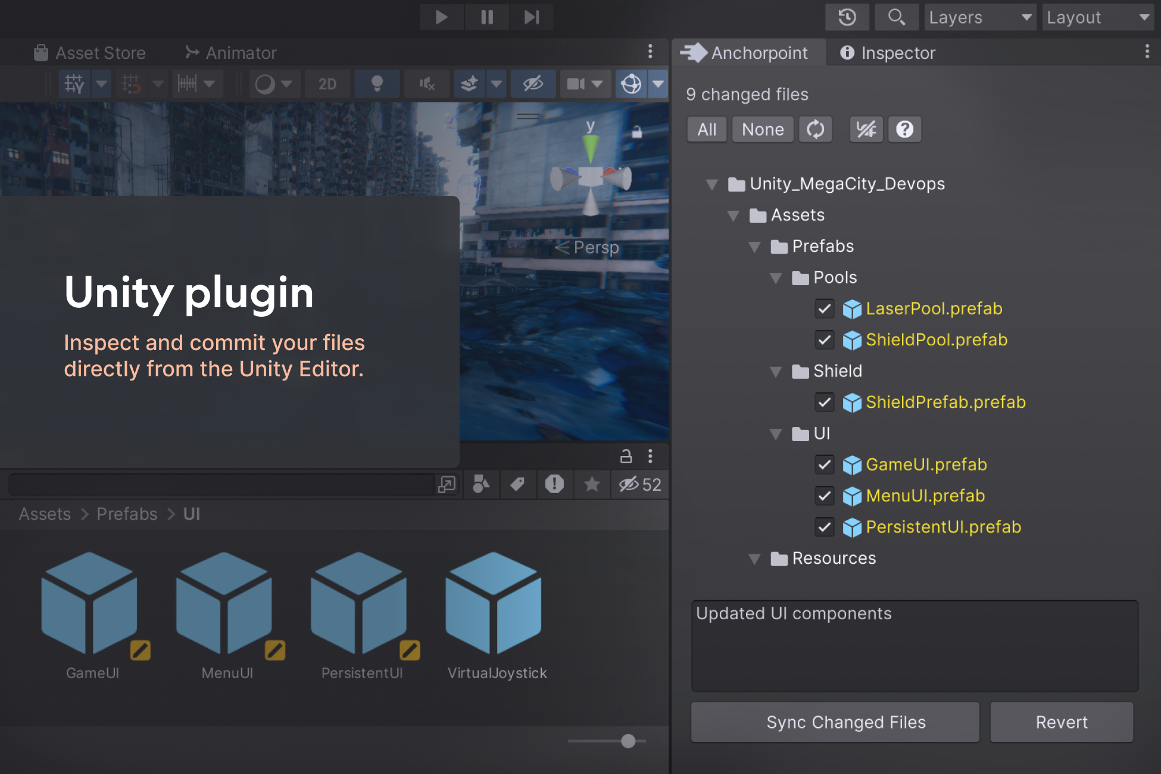Switch the Persp projection label
The image size is (1161, 774).
tap(588, 247)
